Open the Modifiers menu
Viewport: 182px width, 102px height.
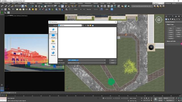pos(32,3)
